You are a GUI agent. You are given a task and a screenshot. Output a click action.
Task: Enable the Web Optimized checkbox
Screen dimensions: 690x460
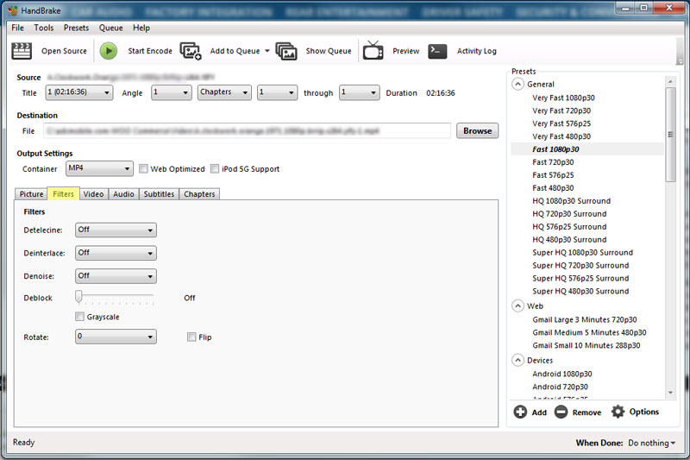click(143, 168)
